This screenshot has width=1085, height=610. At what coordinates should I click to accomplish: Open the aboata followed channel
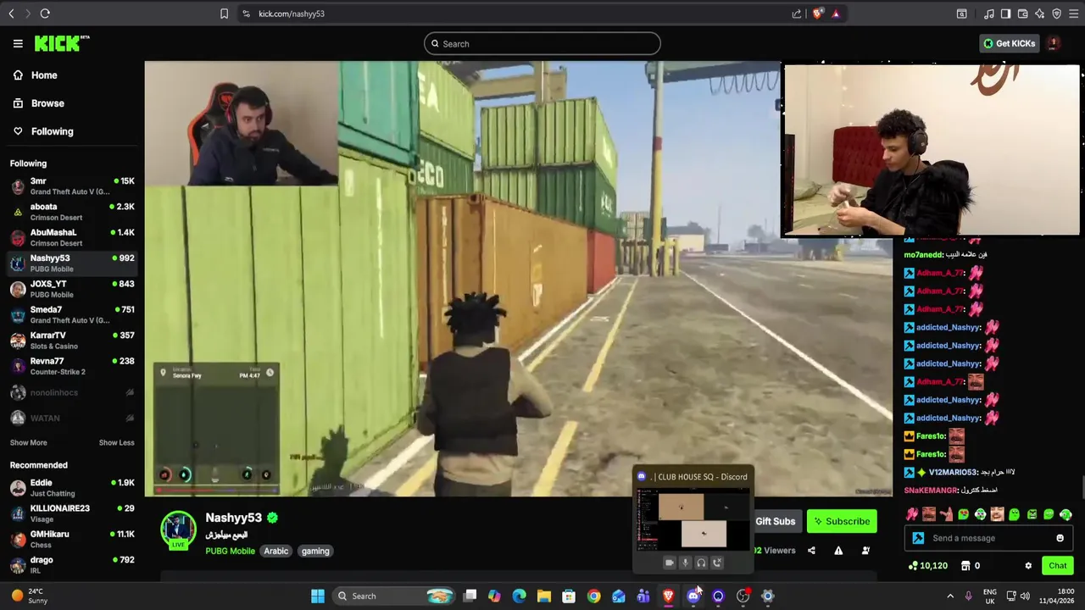click(72, 212)
